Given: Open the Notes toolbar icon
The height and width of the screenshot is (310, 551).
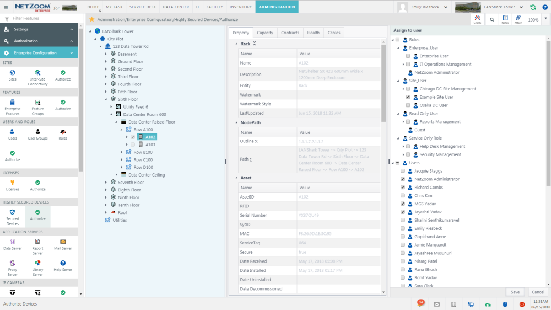Looking at the screenshot, I should 505,20.
